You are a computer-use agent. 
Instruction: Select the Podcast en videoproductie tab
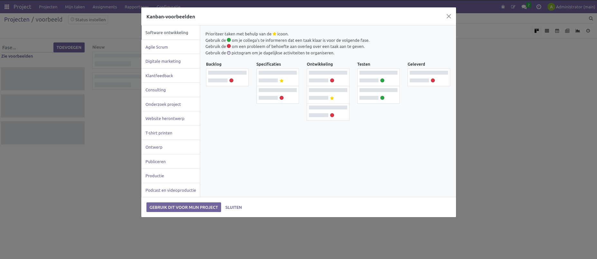coord(171,190)
